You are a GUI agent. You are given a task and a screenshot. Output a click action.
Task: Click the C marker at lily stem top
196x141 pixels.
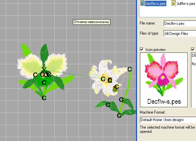pyautogui.click(x=130, y=69)
